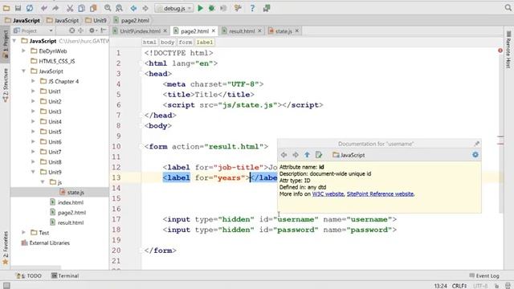This screenshot has height=289, width=514.
Task: Expand the EleDynWeb folder
Action: point(23,51)
